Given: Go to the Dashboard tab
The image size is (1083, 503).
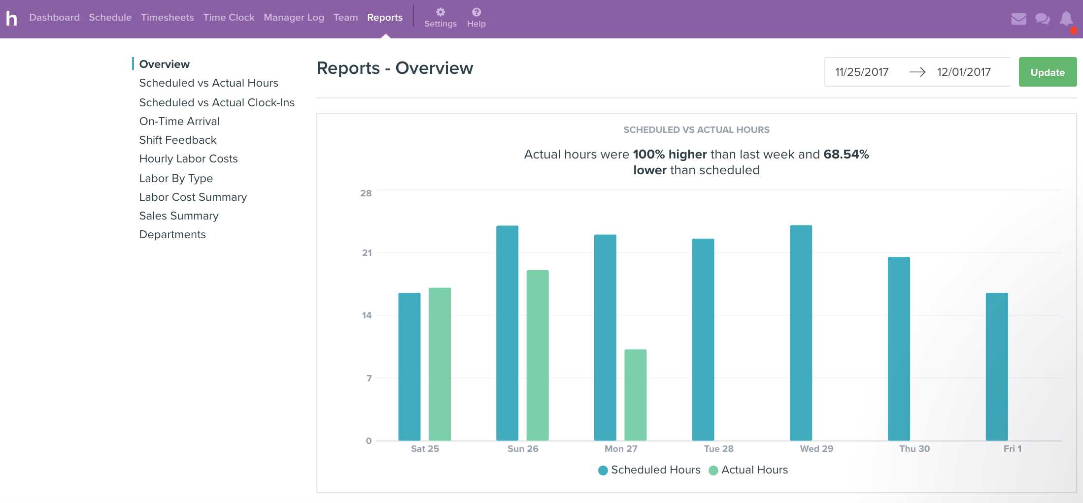Looking at the screenshot, I should (x=54, y=17).
